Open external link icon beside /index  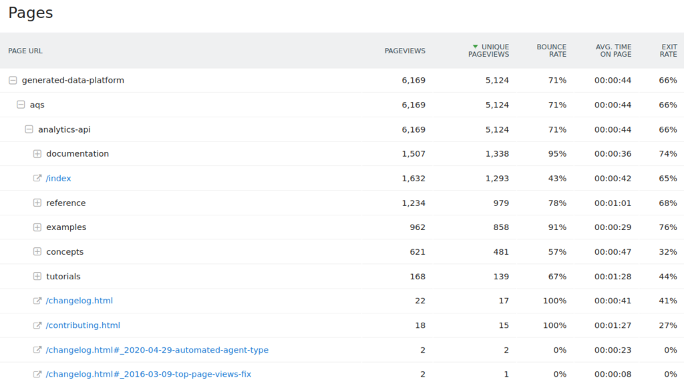[x=37, y=178]
